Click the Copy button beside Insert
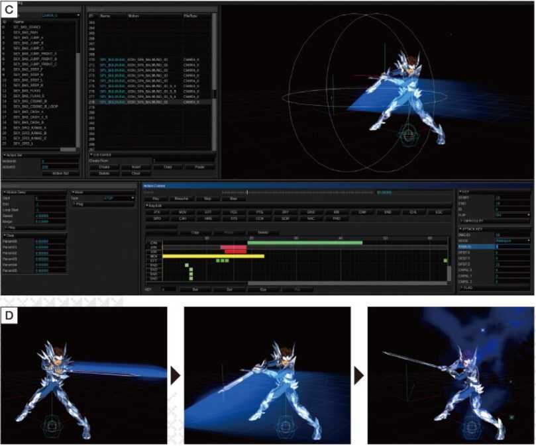 (168, 167)
